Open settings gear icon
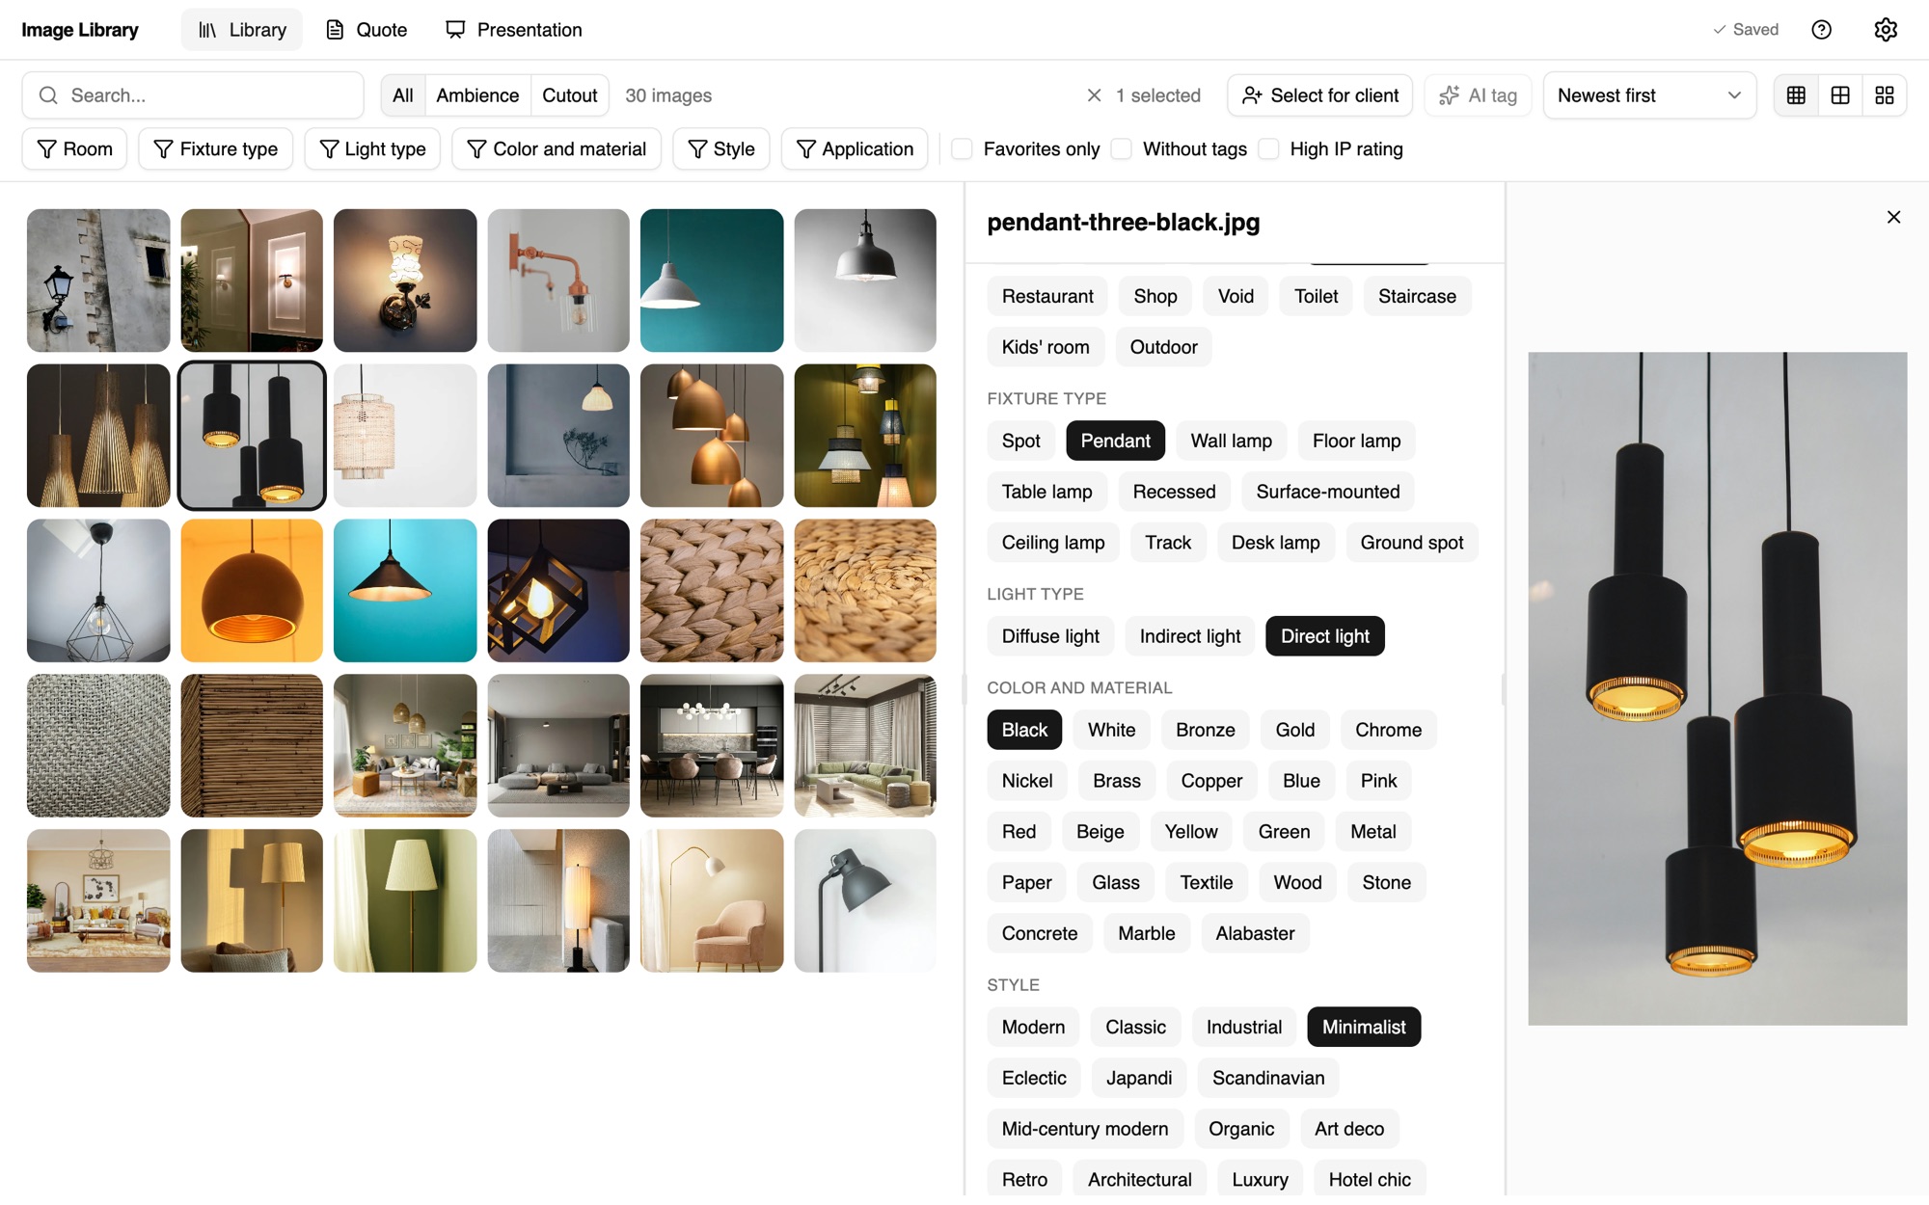 click(1886, 30)
